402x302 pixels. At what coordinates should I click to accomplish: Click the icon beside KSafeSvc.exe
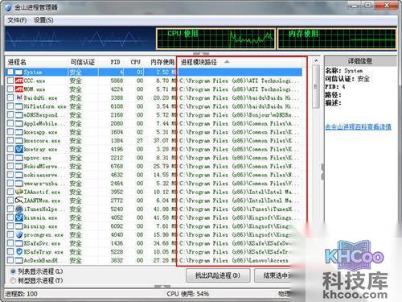pyautogui.click(x=19, y=243)
